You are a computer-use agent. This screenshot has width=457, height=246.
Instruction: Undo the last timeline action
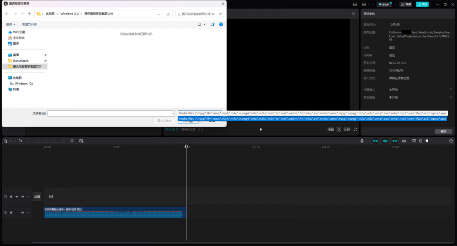tap(21, 141)
